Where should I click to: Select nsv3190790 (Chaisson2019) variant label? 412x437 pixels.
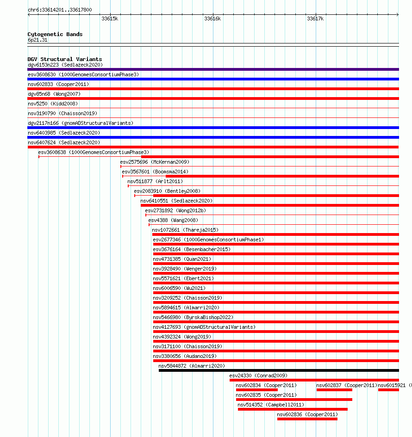pos(62,113)
